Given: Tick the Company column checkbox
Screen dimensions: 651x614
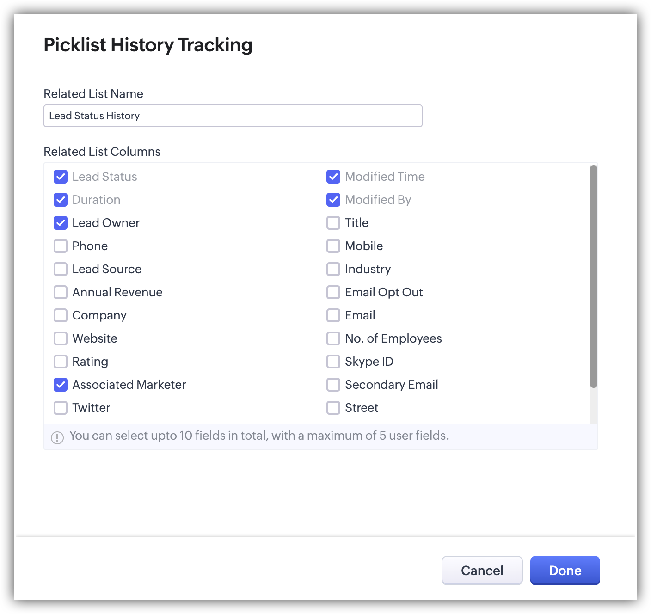Looking at the screenshot, I should [61, 315].
